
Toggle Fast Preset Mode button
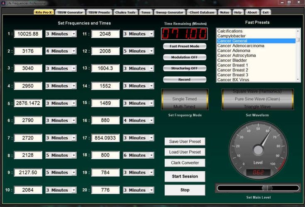tap(184, 46)
